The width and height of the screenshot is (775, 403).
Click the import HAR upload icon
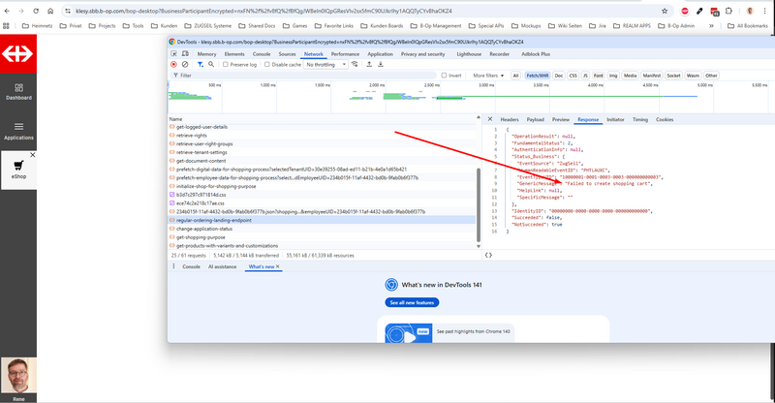(370, 64)
